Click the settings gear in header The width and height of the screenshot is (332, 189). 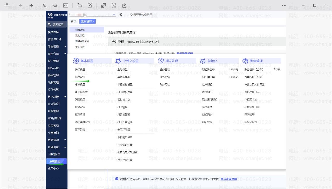click(x=121, y=15)
